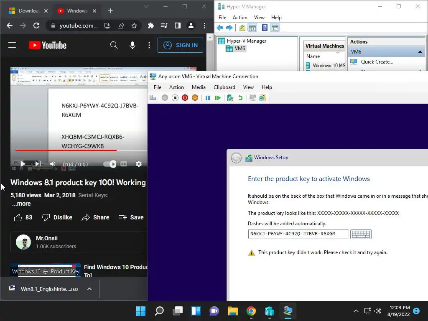
Task: Open the View menu in Hyper-V Manager
Action: click(259, 18)
